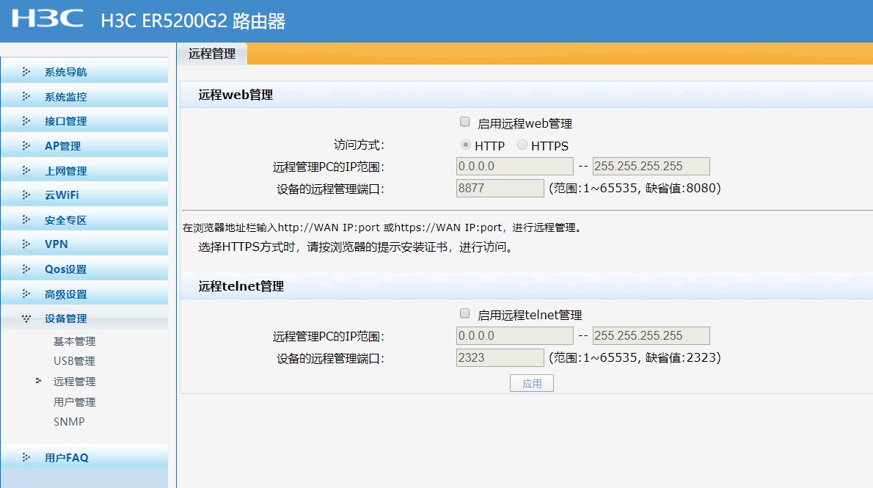Select HTTPS access method
Viewport: 873px width, 488px height.
(x=522, y=145)
